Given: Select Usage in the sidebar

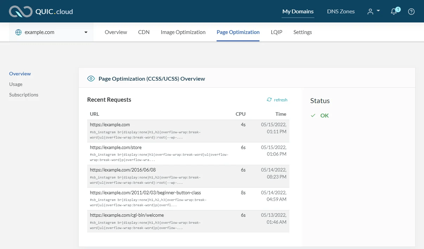Looking at the screenshot, I should [15, 84].
